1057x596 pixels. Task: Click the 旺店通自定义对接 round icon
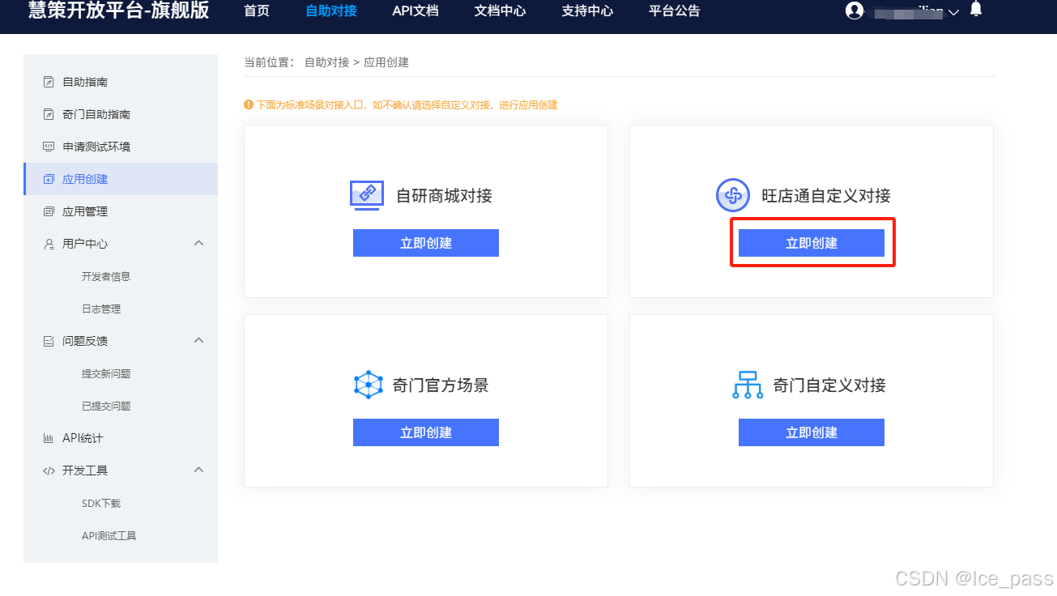(733, 195)
